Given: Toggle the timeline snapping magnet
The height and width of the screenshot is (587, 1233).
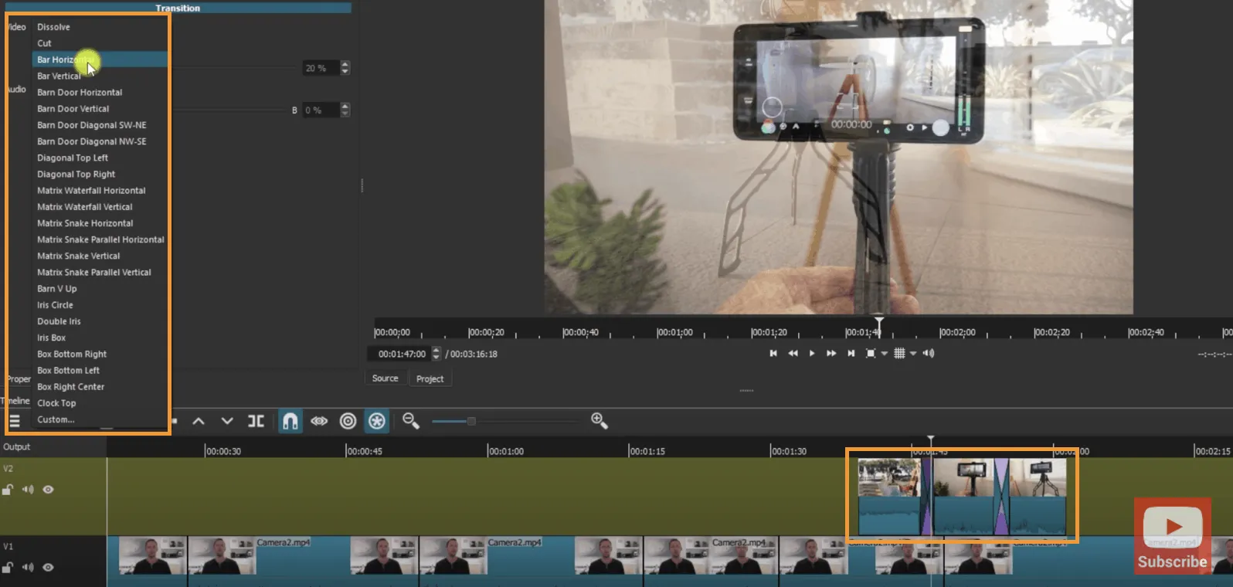Looking at the screenshot, I should [290, 421].
